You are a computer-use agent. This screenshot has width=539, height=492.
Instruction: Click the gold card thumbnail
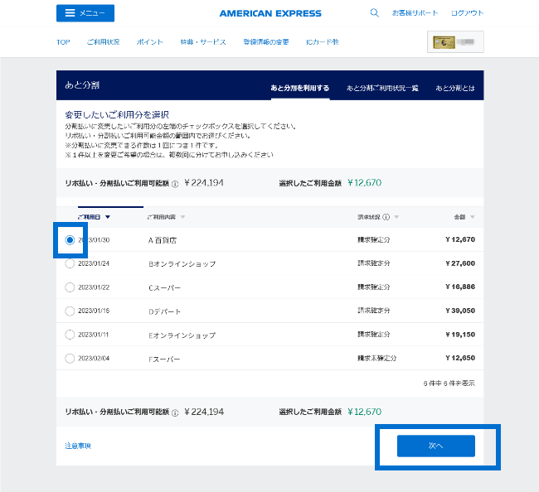(x=455, y=41)
